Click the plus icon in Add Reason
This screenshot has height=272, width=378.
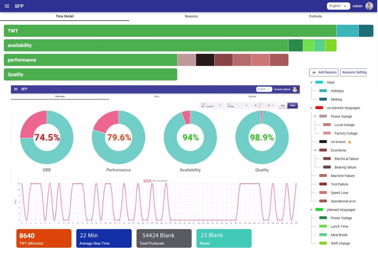click(x=314, y=72)
